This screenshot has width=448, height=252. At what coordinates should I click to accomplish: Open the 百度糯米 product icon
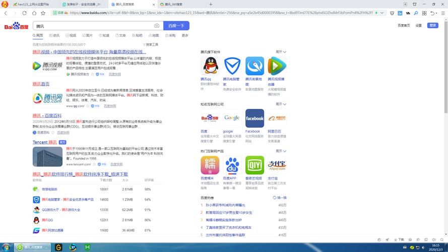point(210,165)
